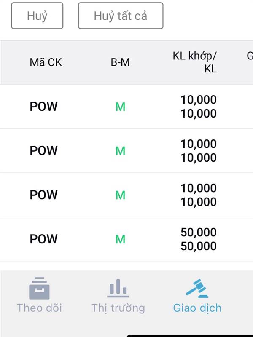Image resolution: width=253 pixels, height=337 pixels.
Task: Click the KL khớp/KL column header
Action: pos(195,62)
